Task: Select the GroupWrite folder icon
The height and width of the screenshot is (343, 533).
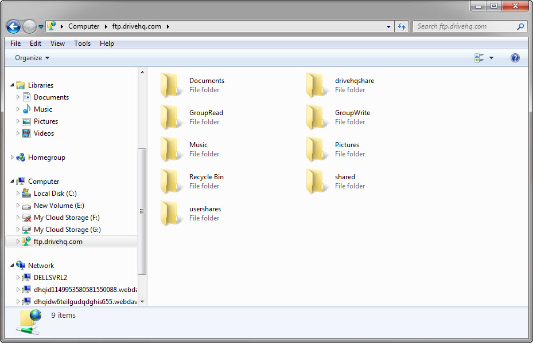Action: [317, 117]
